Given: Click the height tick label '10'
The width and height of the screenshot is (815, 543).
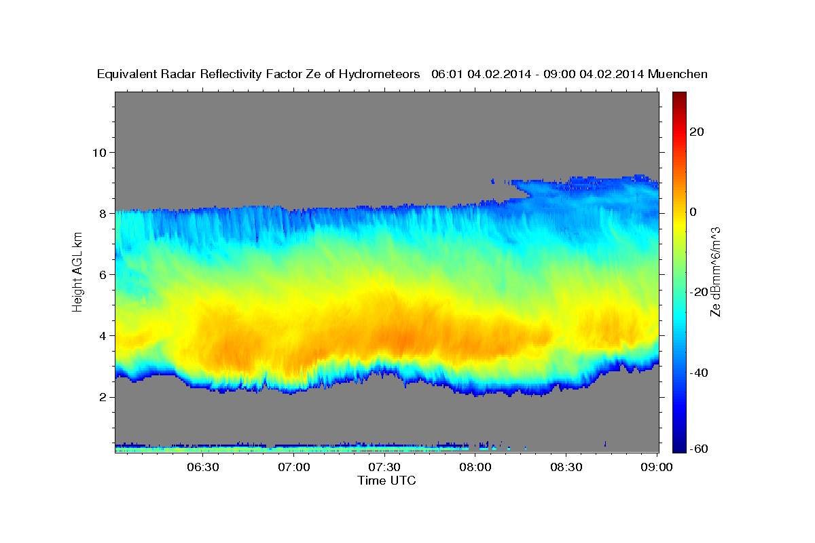Looking at the screenshot, I should click(99, 152).
